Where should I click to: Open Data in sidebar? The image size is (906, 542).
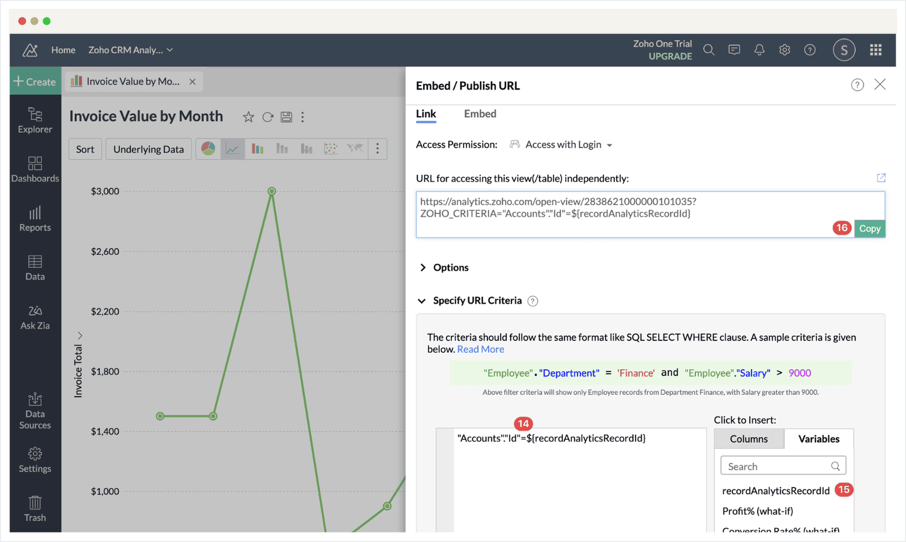pyautogui.click(x=35, y=268)
